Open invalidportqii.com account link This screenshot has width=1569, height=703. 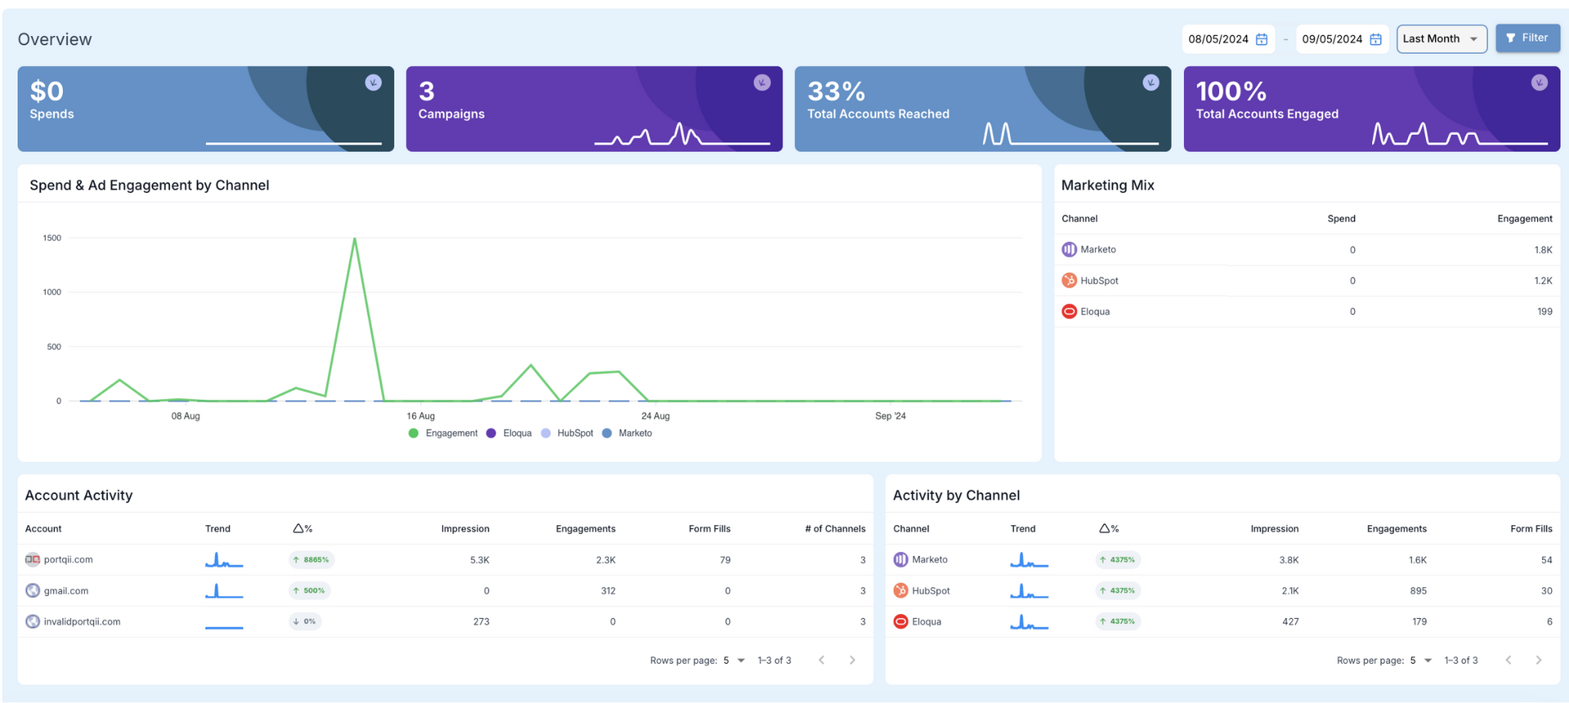(83, 622)
